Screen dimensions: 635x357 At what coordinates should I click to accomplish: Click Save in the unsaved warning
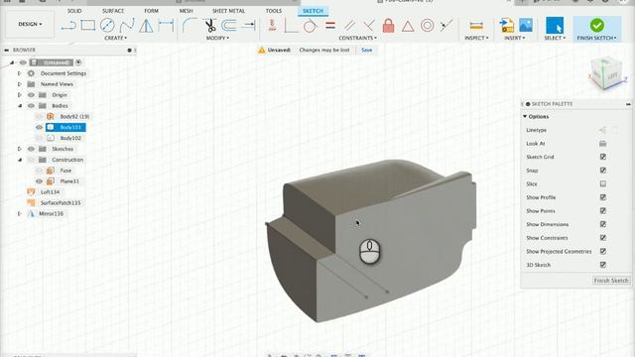click(367, 50)
